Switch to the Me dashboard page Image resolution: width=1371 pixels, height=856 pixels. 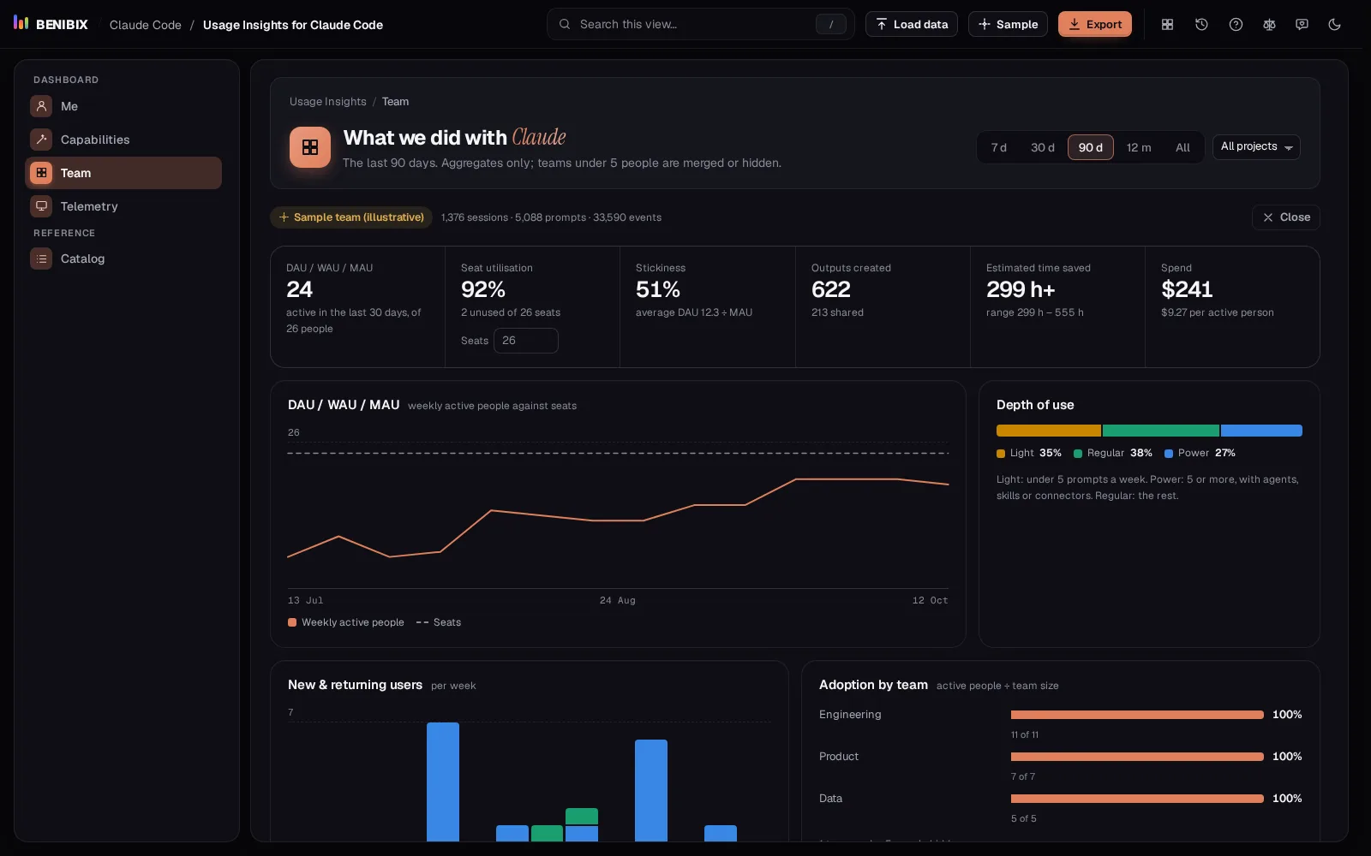[123, 106]
